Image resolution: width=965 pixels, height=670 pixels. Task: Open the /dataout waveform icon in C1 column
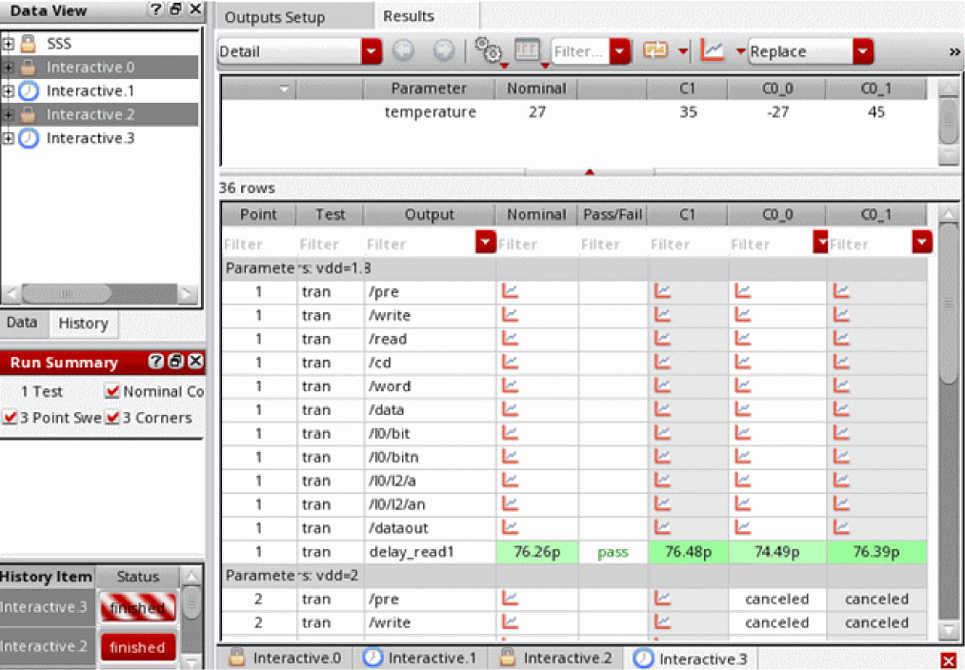click(662, 527)
